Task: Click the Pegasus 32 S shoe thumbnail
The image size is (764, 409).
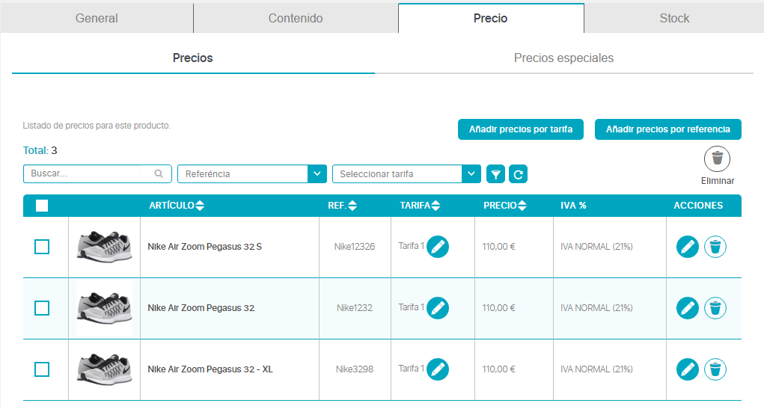Action: [104, 247]
